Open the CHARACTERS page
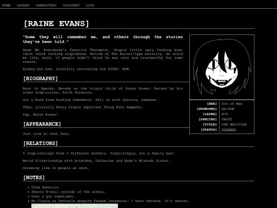This screenshot has height=208, width=277. pos(46,5)
